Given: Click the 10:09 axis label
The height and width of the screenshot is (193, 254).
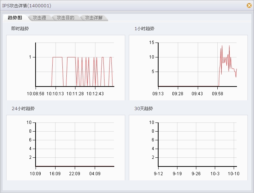Looking at the screenshot, I should pyautogui.click(x=35, y=174).
